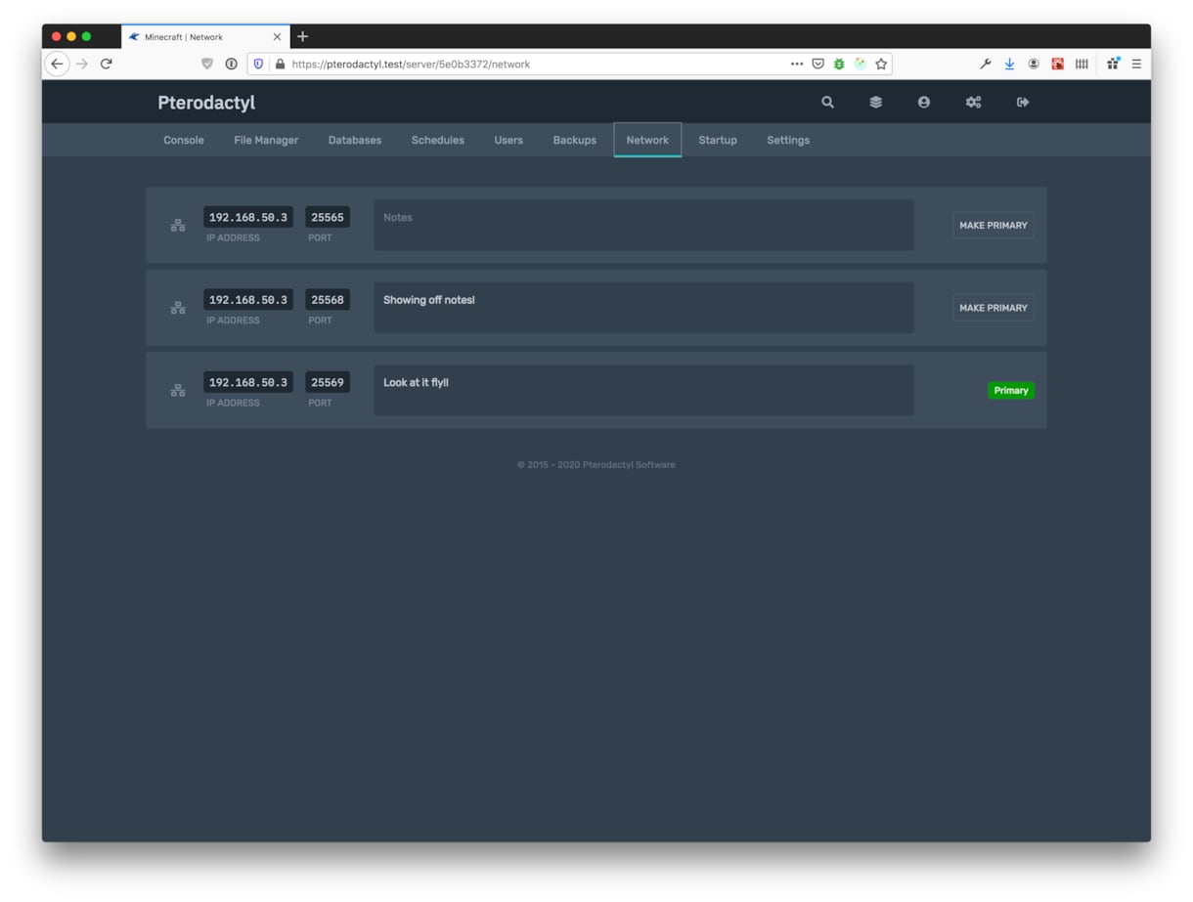Click the sign out icon
Image resolution: width=1193 pixels, height=902 pixels.
pyautogui.click(x=1023, y=102)
